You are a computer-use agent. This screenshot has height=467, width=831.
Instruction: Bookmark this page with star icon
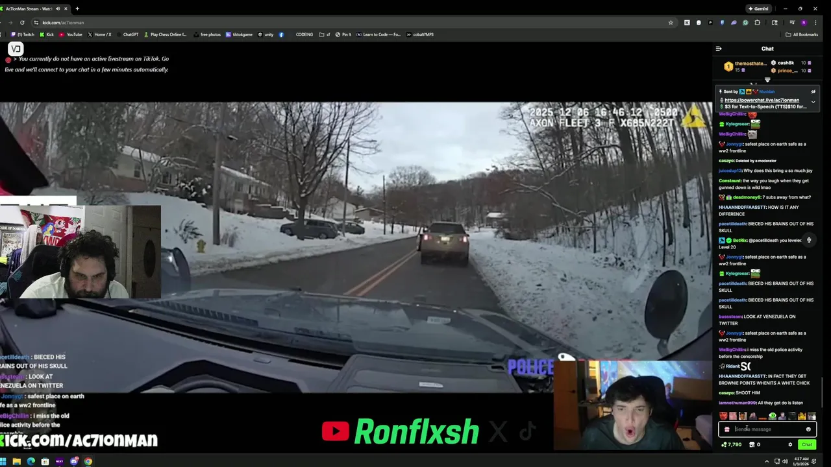[x=671, y=23]
